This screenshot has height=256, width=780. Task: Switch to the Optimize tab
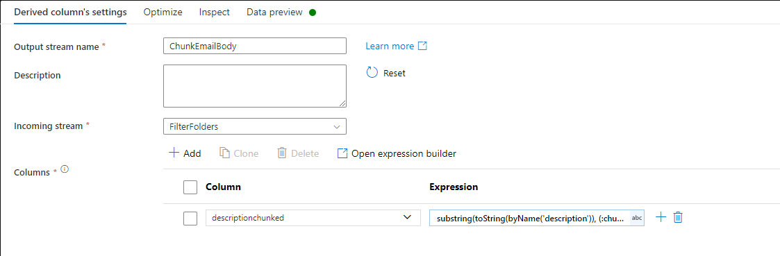pyautogui.click(x=163, y=12)
